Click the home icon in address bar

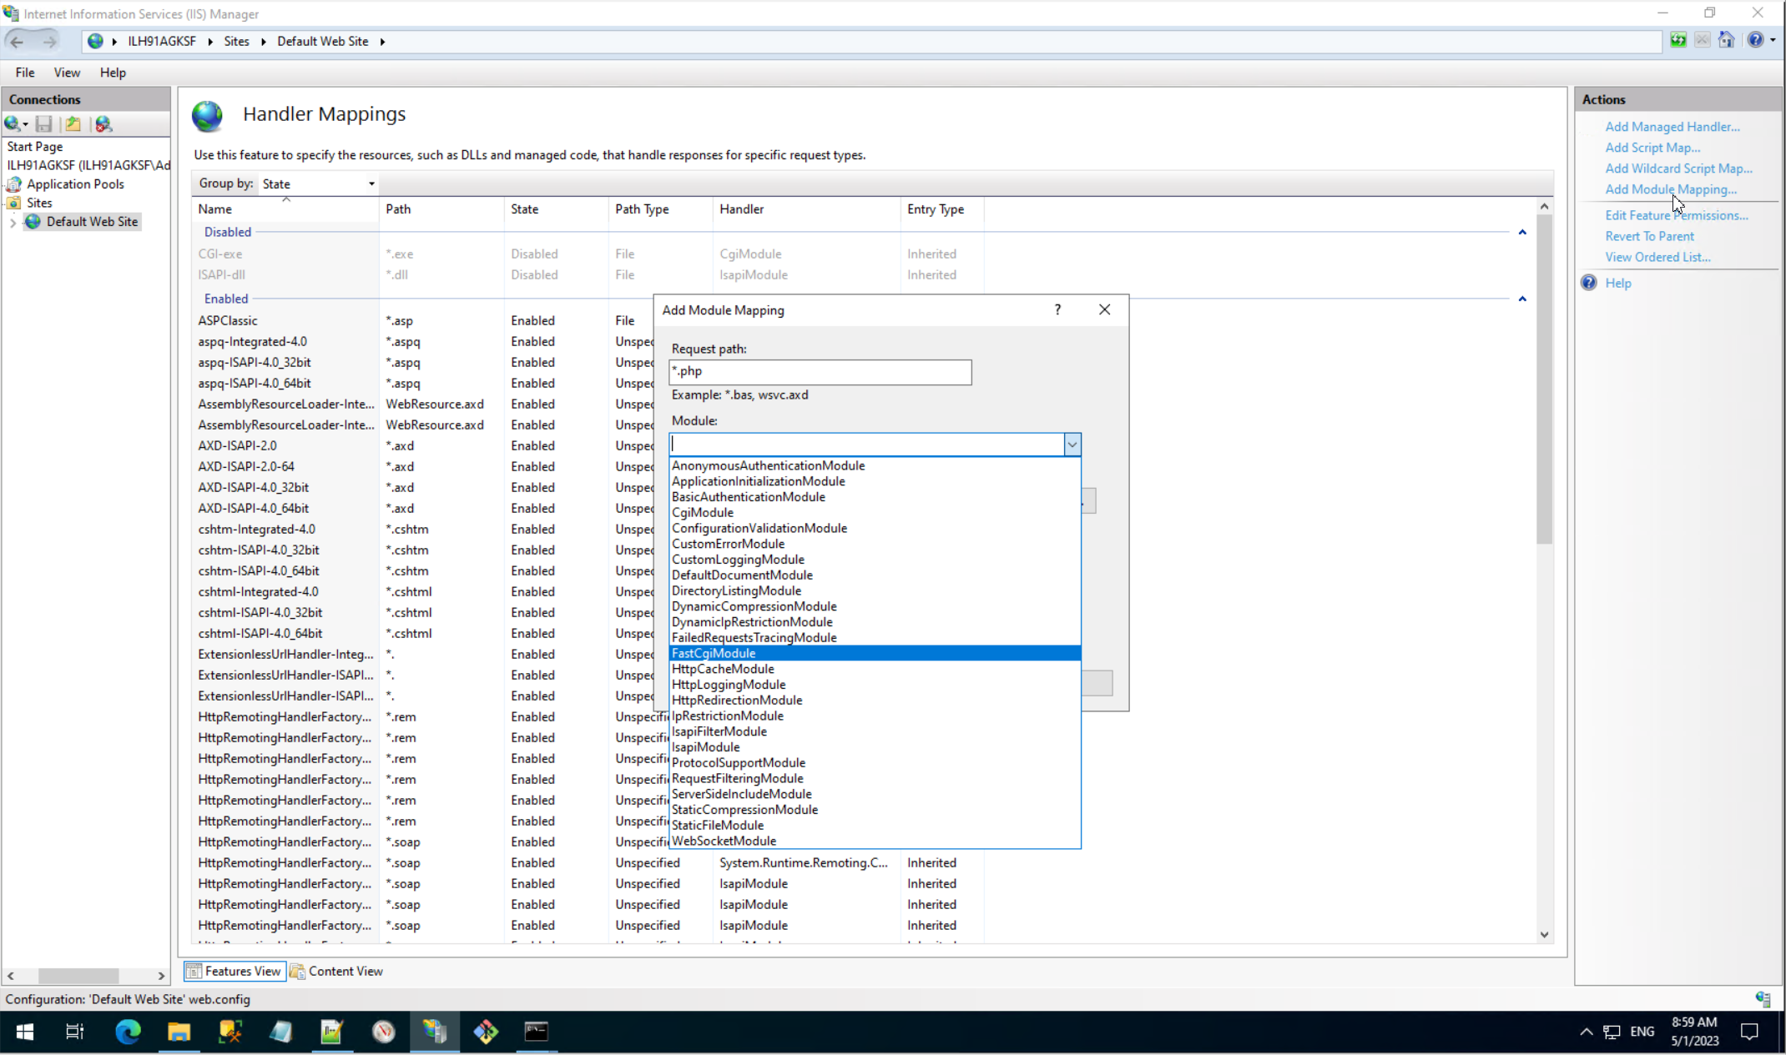tap(1726, 40)
